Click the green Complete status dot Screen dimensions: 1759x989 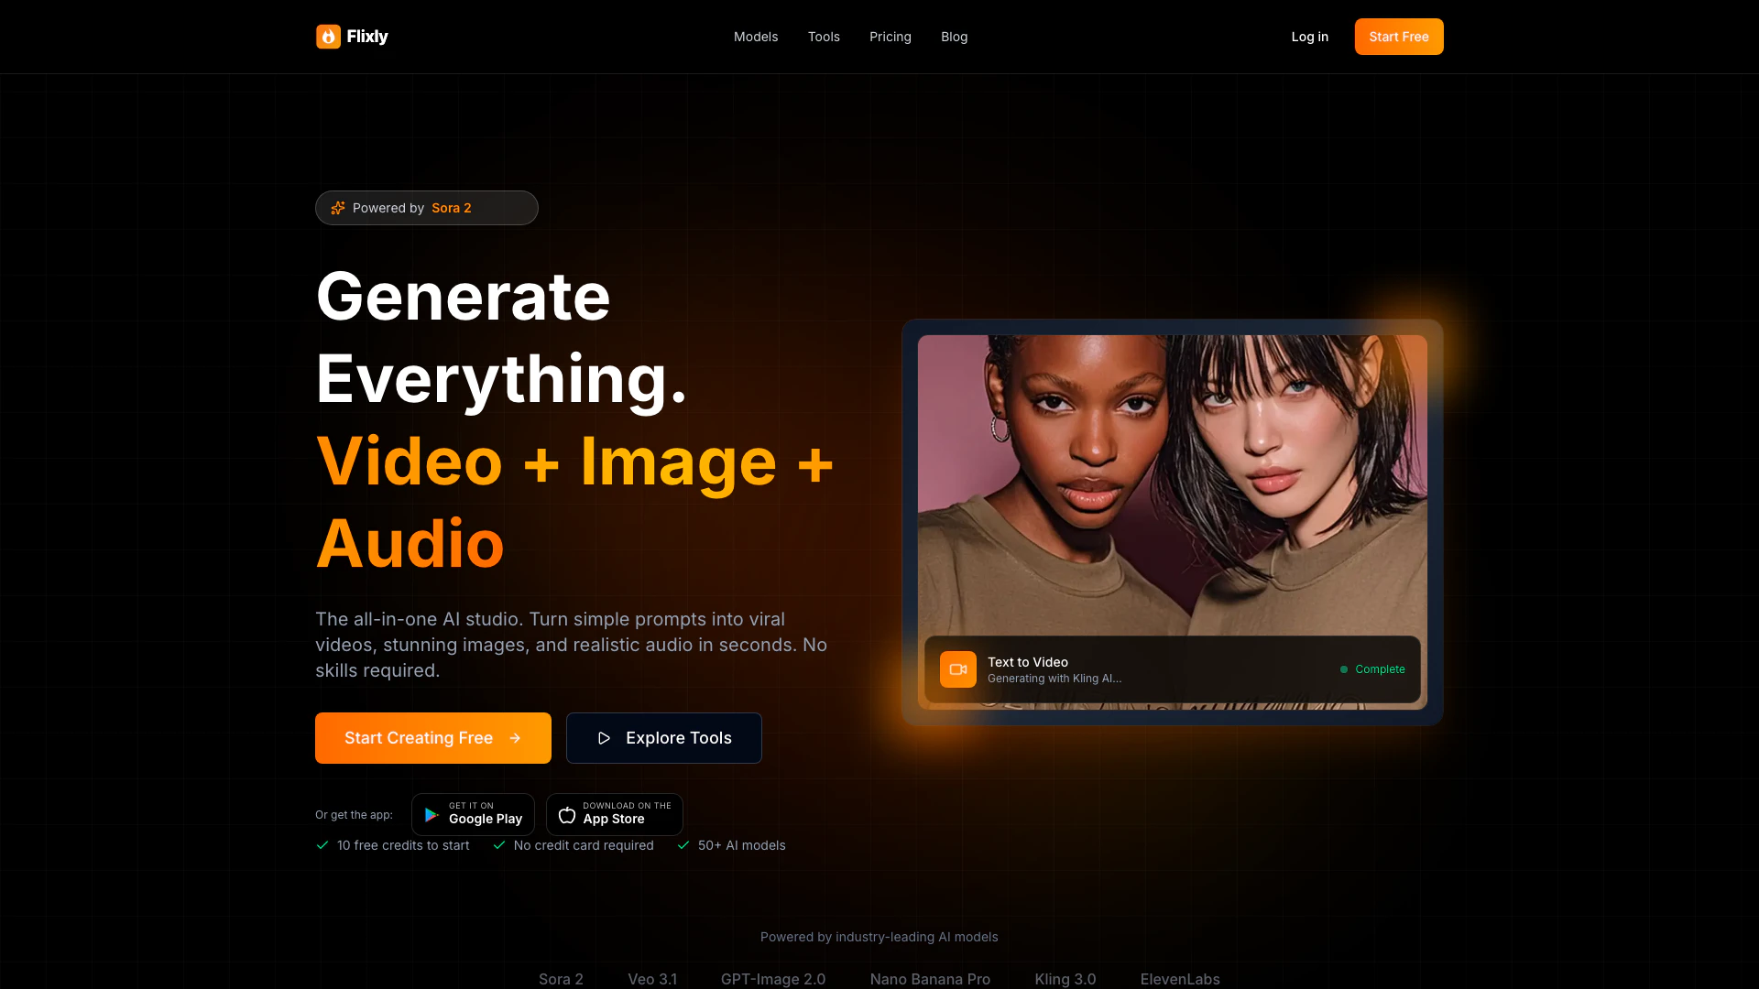click(x=1344, y=669)
